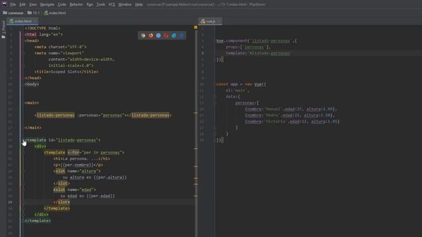Collapse the meta viewport fold marker

pyautogui.click(x=24, y=53)
